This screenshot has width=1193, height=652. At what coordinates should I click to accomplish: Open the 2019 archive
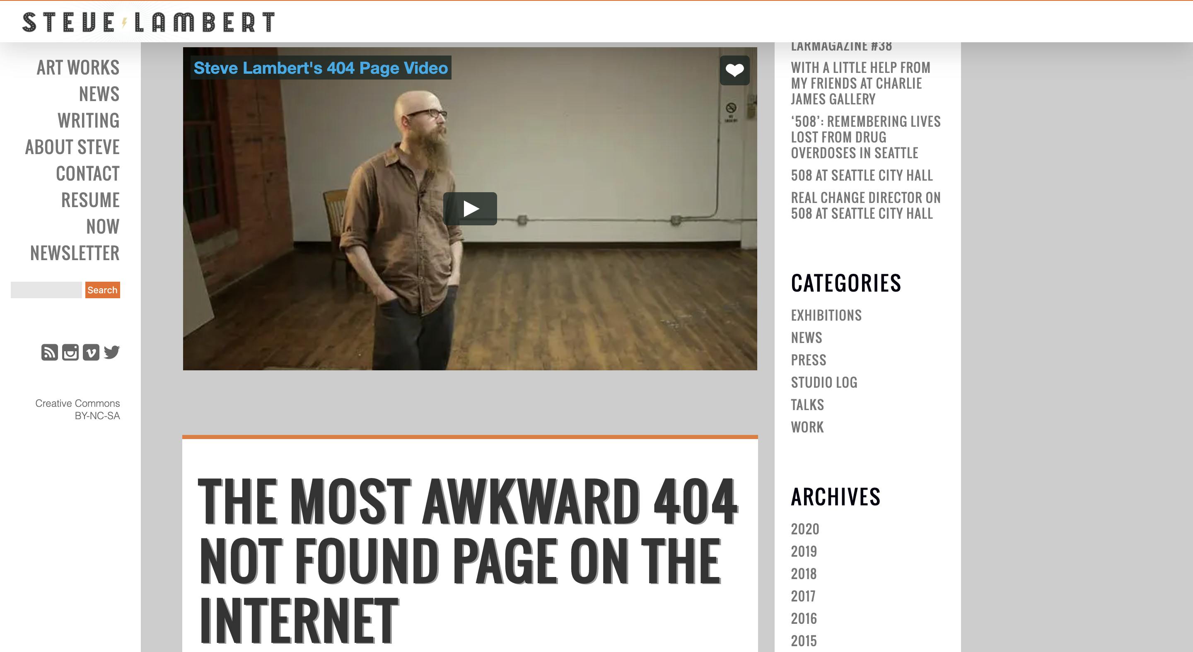tap(804, 551)
